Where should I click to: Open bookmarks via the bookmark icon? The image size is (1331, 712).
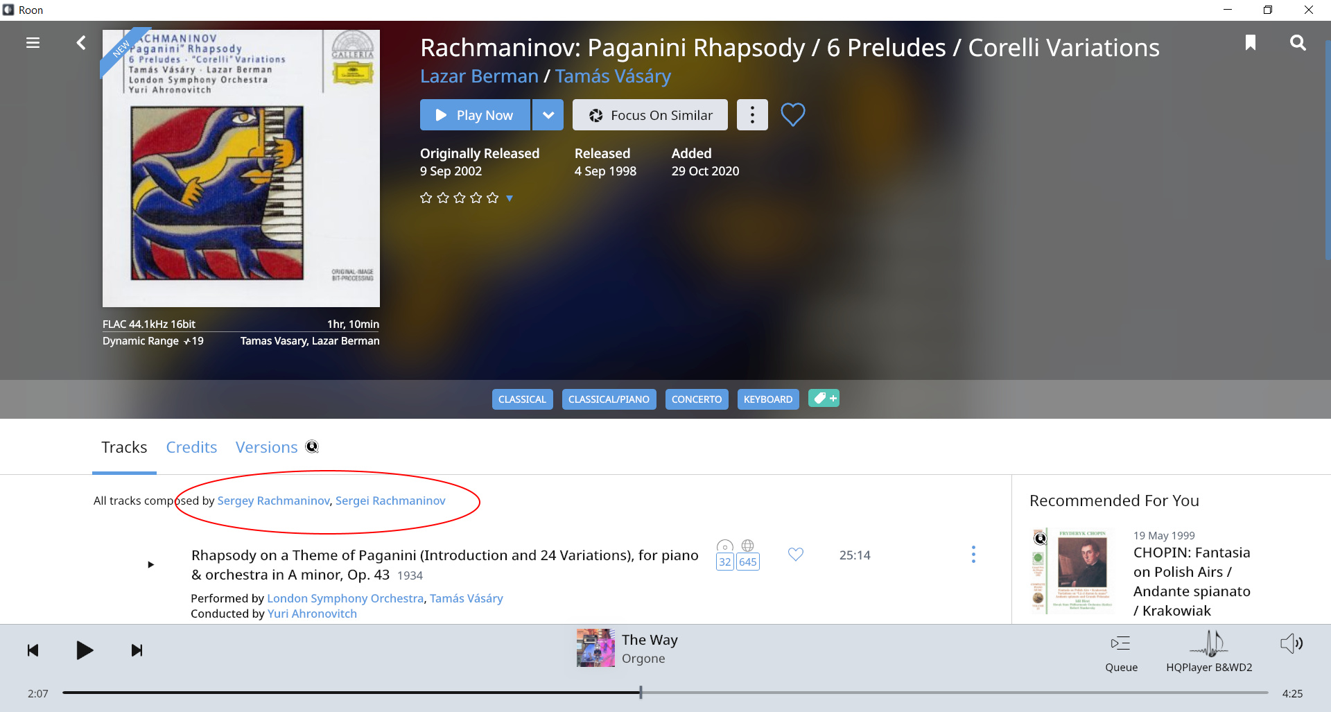[x=1251, y=43]
